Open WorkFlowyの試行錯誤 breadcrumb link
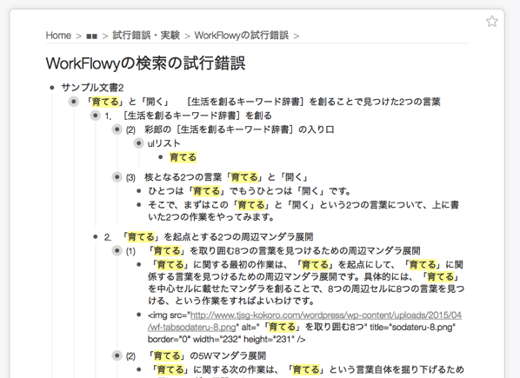The width and height of the screenshot is (520, 378). 242,36
